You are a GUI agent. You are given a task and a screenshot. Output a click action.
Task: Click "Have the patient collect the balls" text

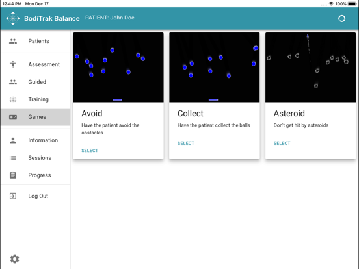pos(213,125)
